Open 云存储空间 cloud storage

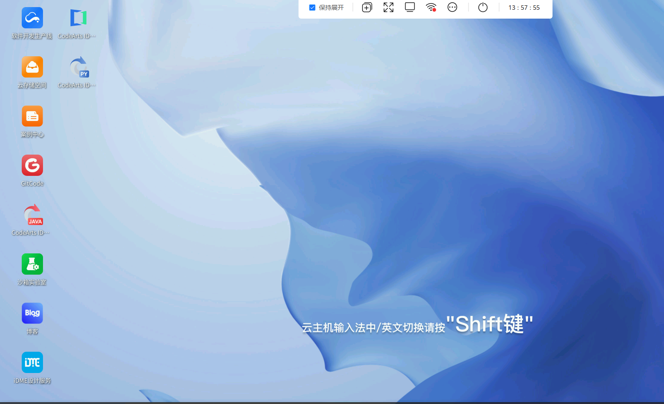coord(32,67)
